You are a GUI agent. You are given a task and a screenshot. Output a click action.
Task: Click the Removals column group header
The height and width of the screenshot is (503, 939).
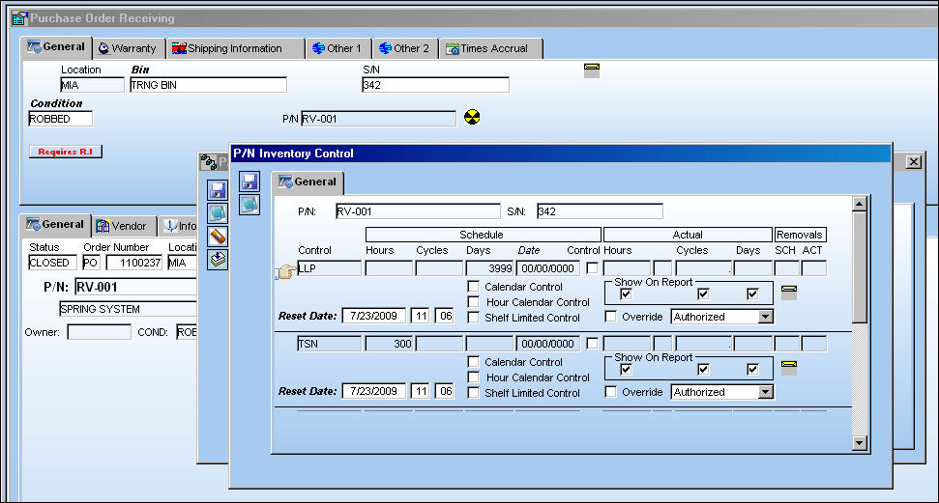pos(800,235)
